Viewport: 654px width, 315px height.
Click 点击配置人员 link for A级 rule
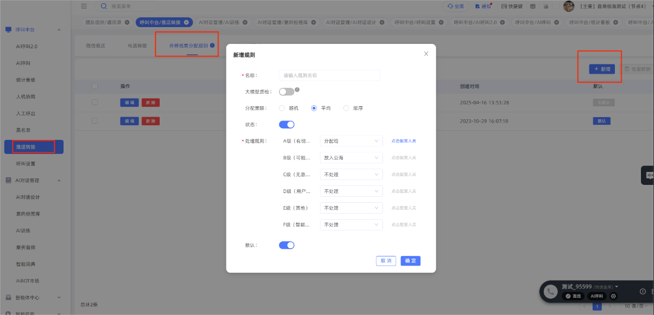(x=404, y=141)
